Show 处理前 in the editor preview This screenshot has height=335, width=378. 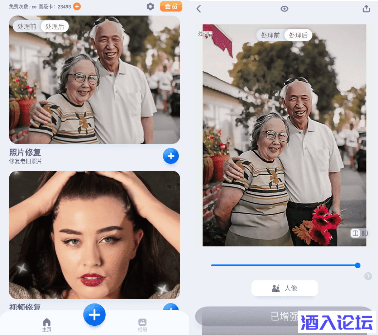point(270,35)
